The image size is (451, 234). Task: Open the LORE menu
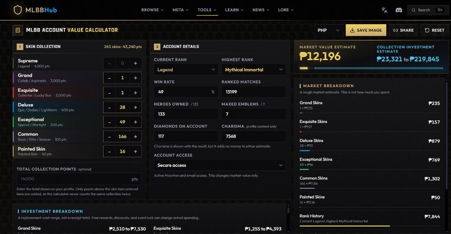coord(286,10)
